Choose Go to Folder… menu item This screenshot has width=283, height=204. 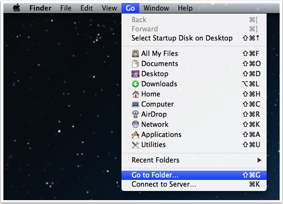click(194, 175)
